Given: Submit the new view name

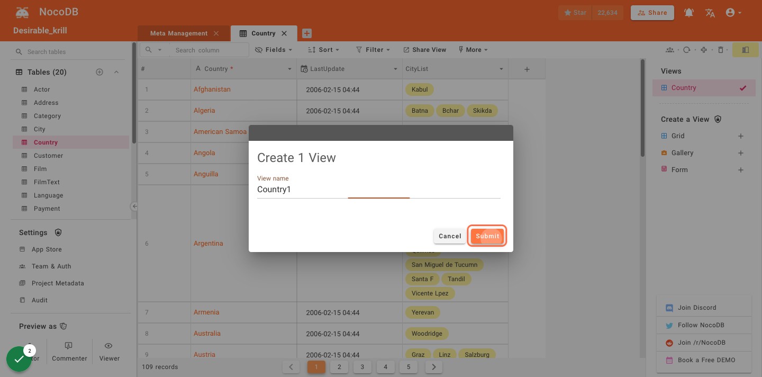Looking at the screenshot, I should point(487,236).
